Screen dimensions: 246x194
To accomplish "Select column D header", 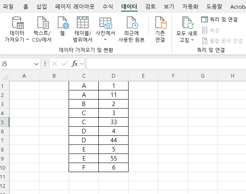I will click(x=113, y=76).
